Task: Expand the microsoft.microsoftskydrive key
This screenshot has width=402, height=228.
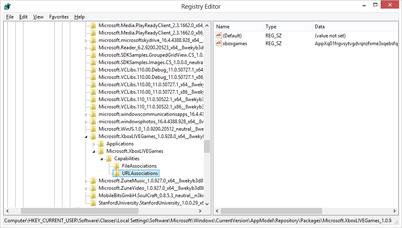Action: click(x=86, y=41)
